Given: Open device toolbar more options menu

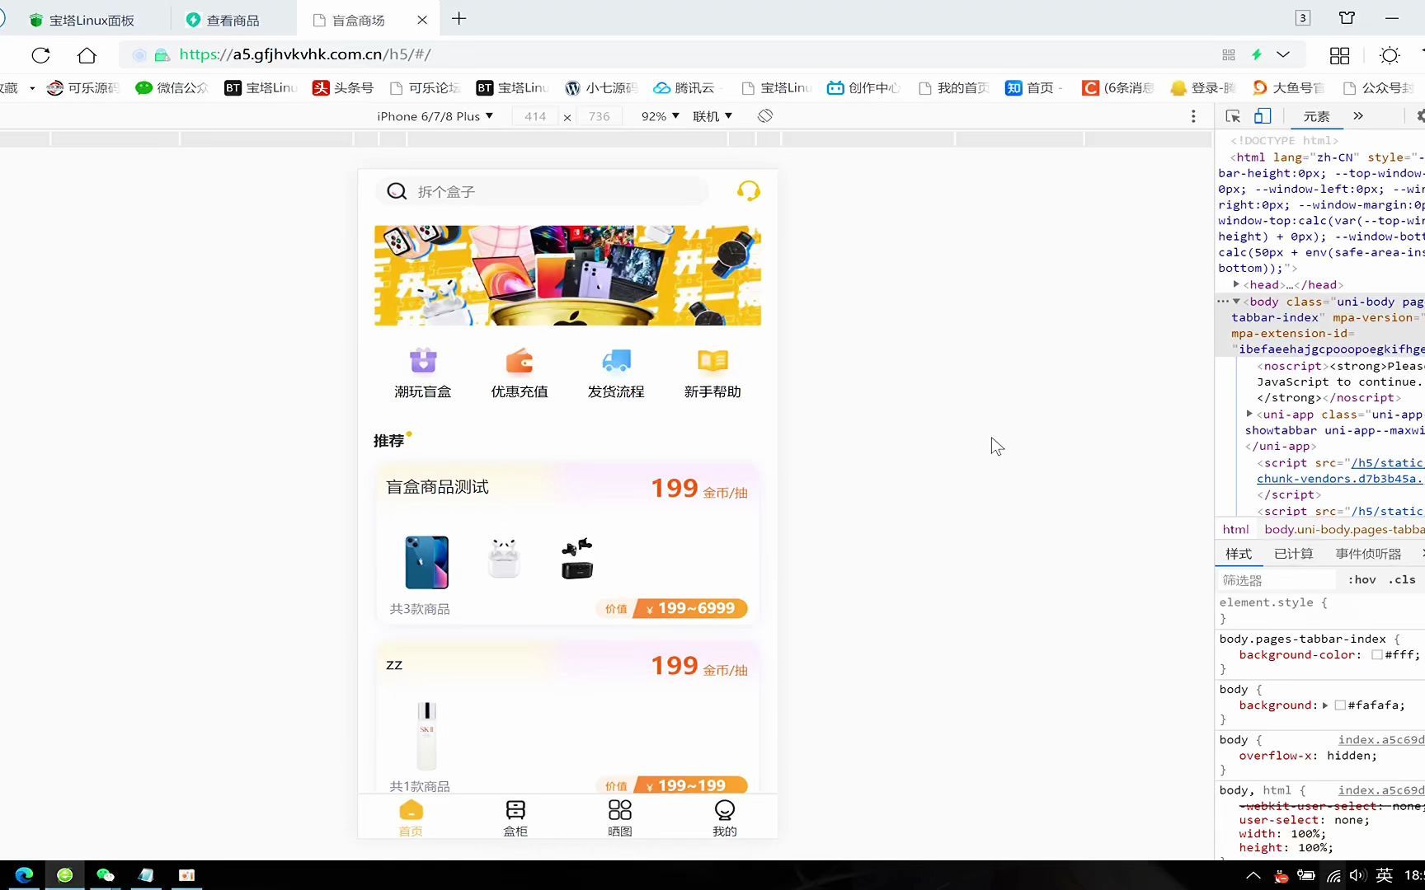Looking at the screenshot, I should [x=1193, y=116].
